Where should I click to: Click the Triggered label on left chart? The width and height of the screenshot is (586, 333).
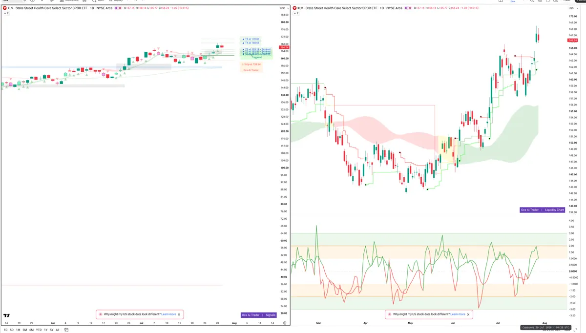[256, 57]
